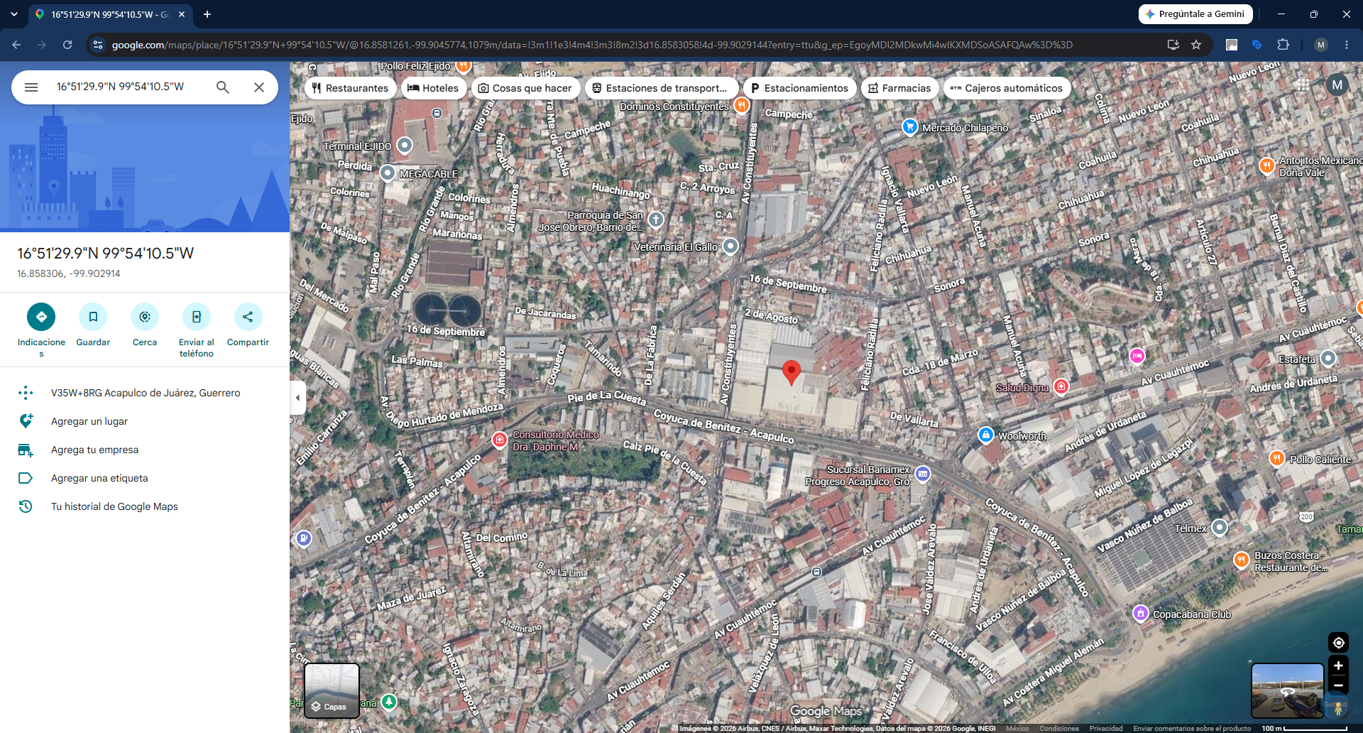This screenshot has height=733, width=1363.
Task: Open Pollo Caliente restaurant marker
Action: [1276, 458]
